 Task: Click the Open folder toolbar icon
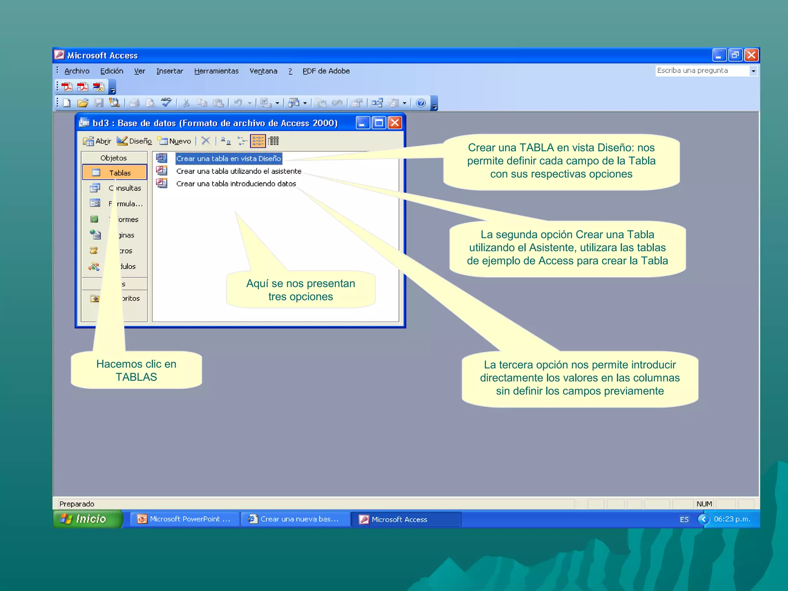(82, 103)
